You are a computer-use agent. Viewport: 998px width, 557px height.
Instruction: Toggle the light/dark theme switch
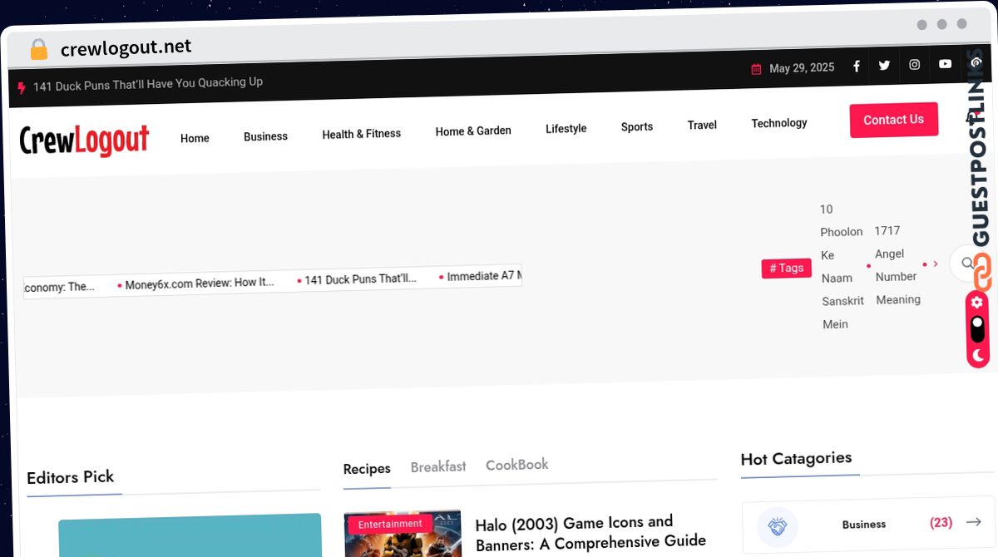(977, 329)
